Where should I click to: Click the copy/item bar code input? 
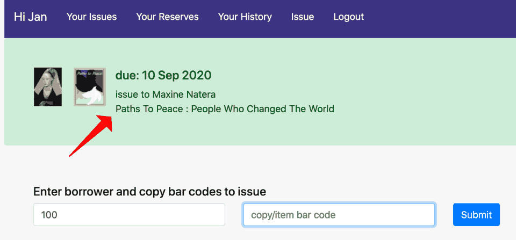tap(339, 215)
